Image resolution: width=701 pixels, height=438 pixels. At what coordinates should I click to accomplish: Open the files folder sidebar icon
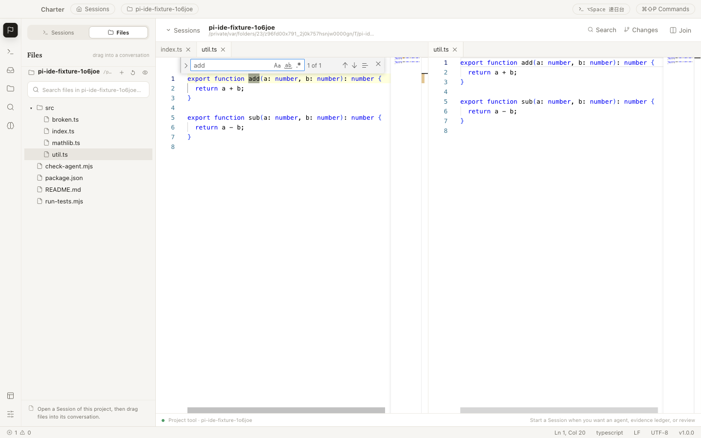pyautogui.click(x=10, y=89)
